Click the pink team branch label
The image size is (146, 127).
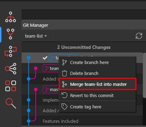pos(51,68)
